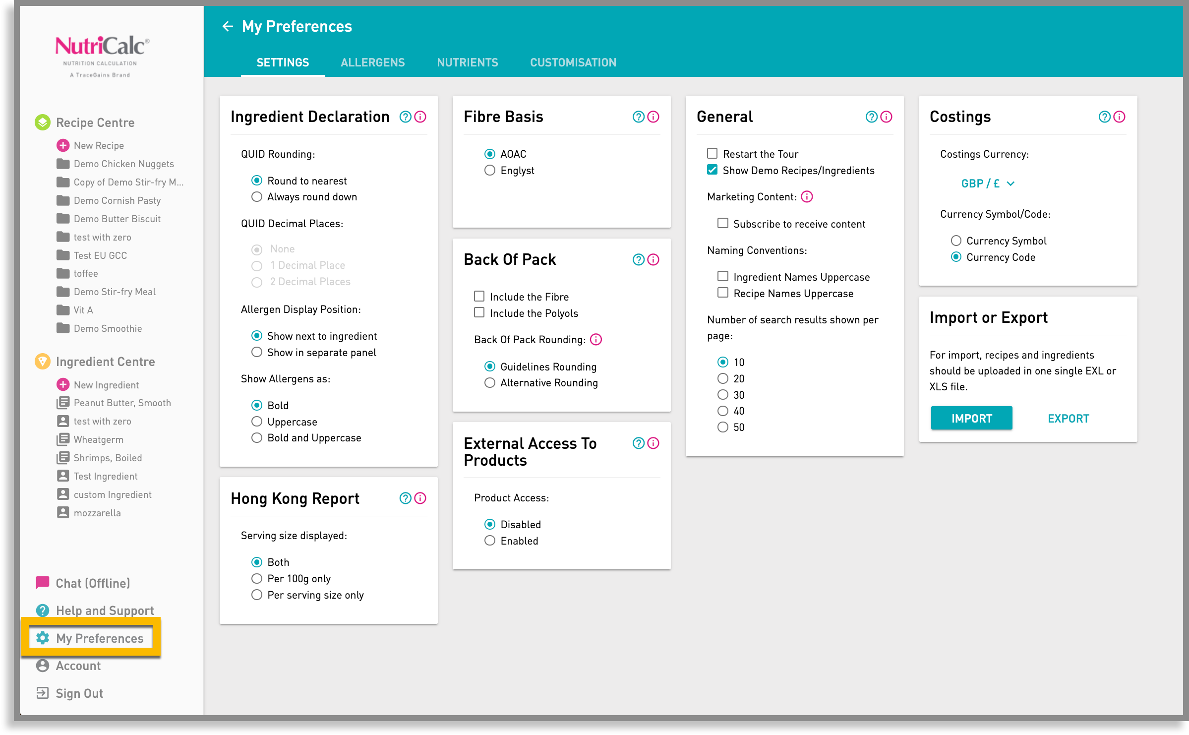The height and width of the screenshot is (735, 1189).
Task: Open the GBP currency dropdown
Action: coord(988,183)
